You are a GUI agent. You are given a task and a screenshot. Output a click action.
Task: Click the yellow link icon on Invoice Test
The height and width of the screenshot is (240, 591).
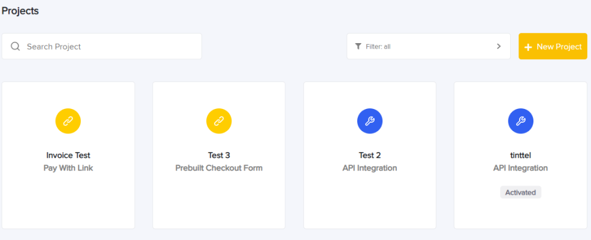(68, 121)
